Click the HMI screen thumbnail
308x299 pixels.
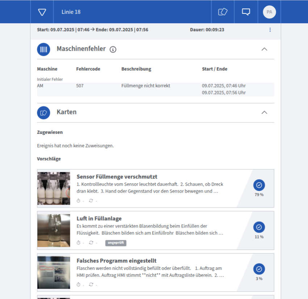tap(54, 273)
